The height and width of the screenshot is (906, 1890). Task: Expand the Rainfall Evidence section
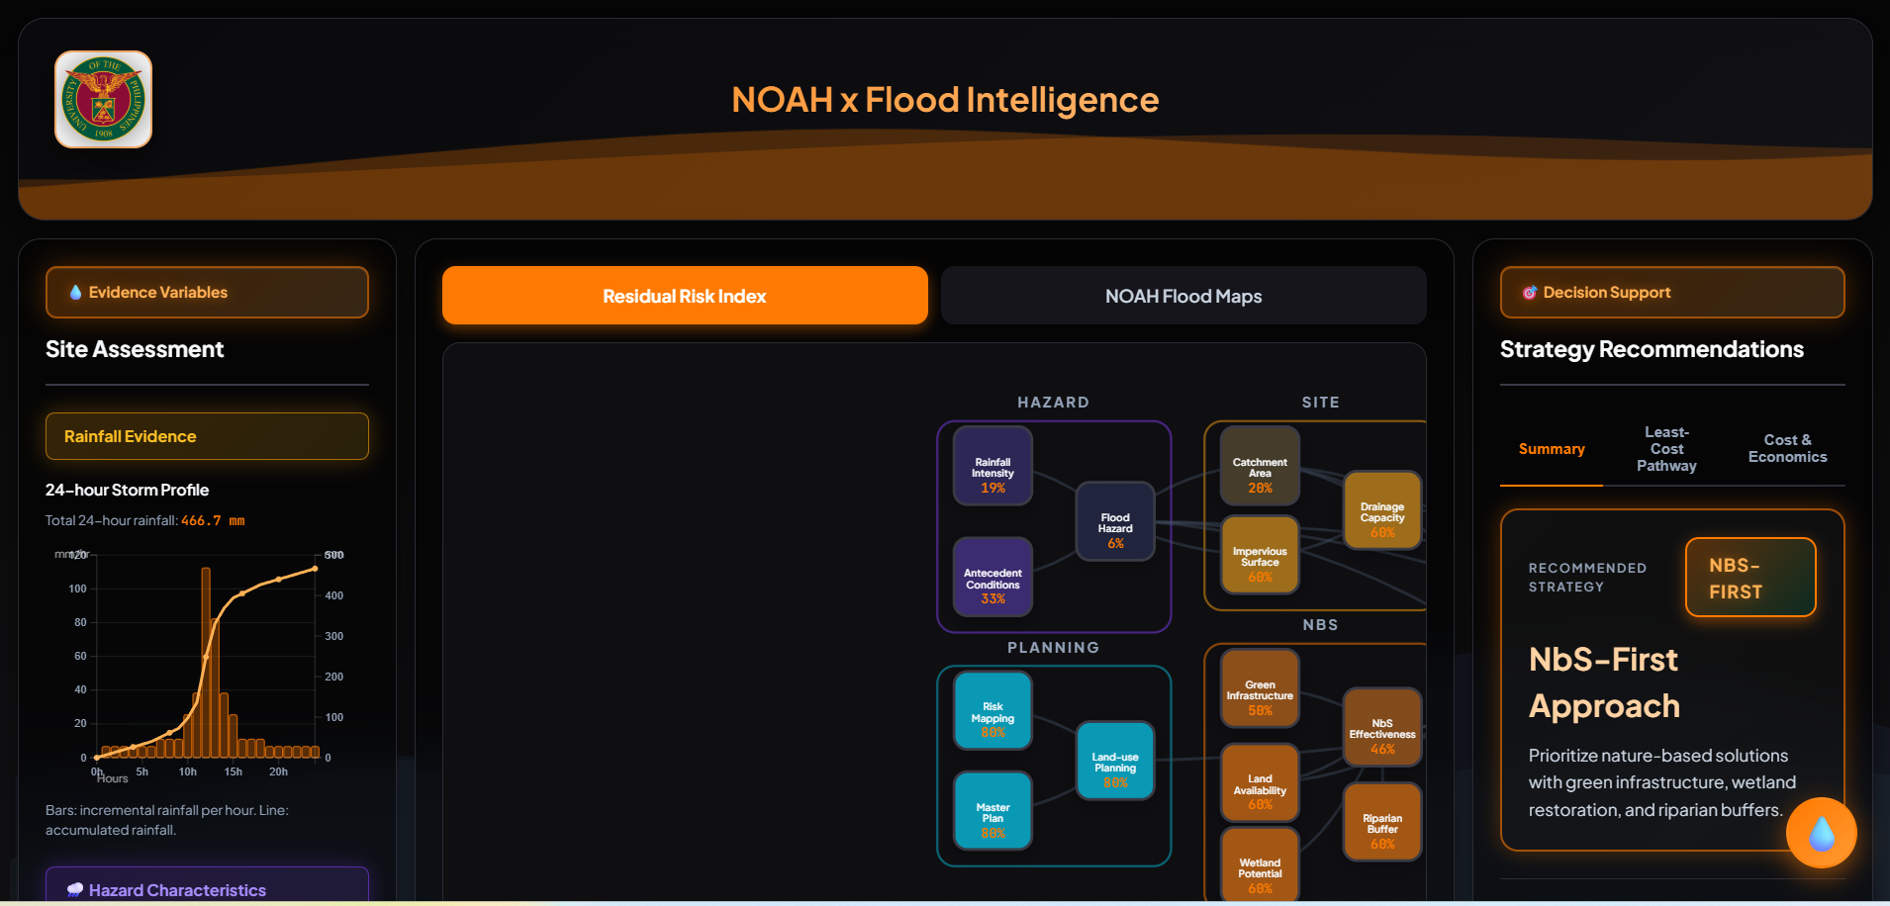(x=207, y=436)
